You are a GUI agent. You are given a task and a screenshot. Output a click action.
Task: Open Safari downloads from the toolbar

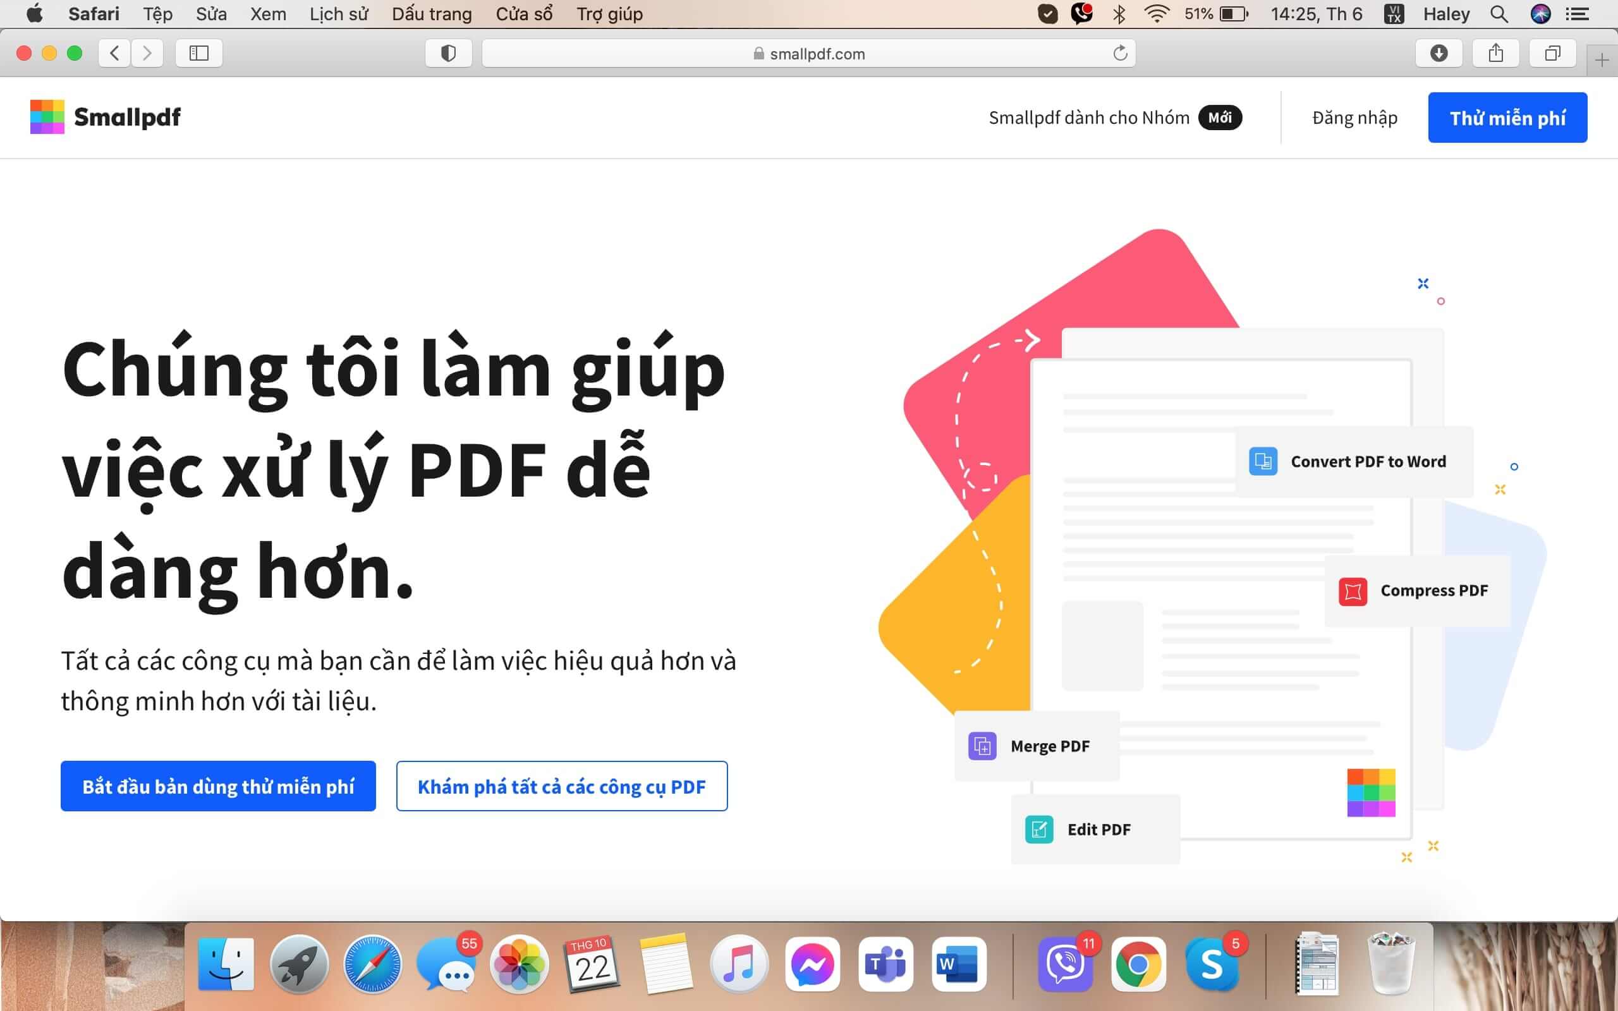(x=1440, y=54)
